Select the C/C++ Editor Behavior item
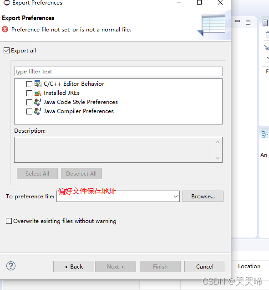Screen dimensions: 269x290 [74, 84]
